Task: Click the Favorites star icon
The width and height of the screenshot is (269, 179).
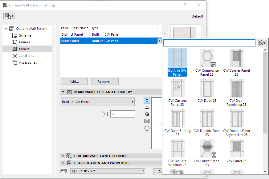Action: coord(9,16)
